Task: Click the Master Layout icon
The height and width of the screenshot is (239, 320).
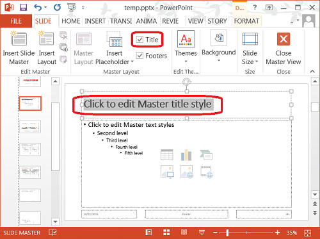Action: click(x=84, y=48)
